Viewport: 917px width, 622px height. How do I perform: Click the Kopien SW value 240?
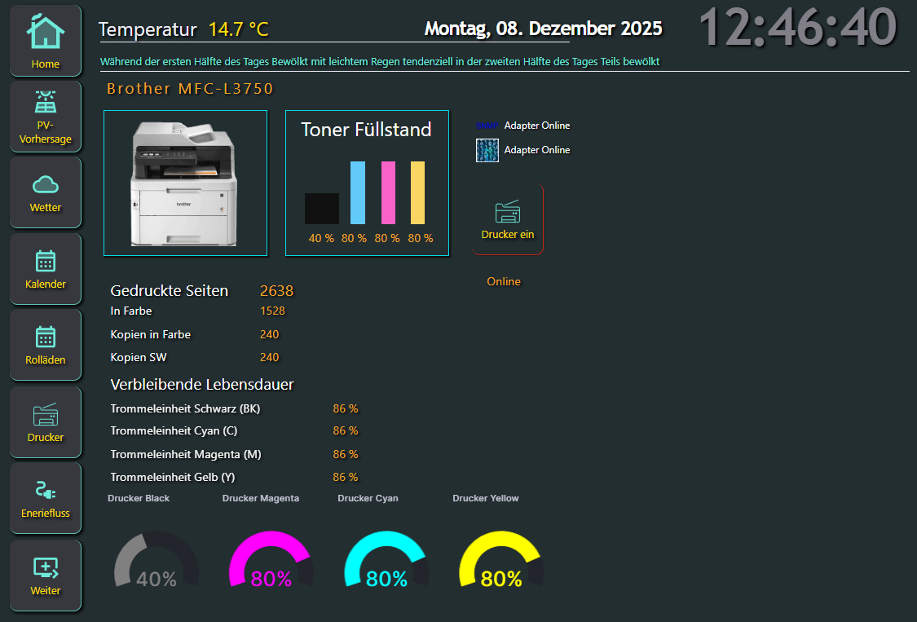point(270,357)
